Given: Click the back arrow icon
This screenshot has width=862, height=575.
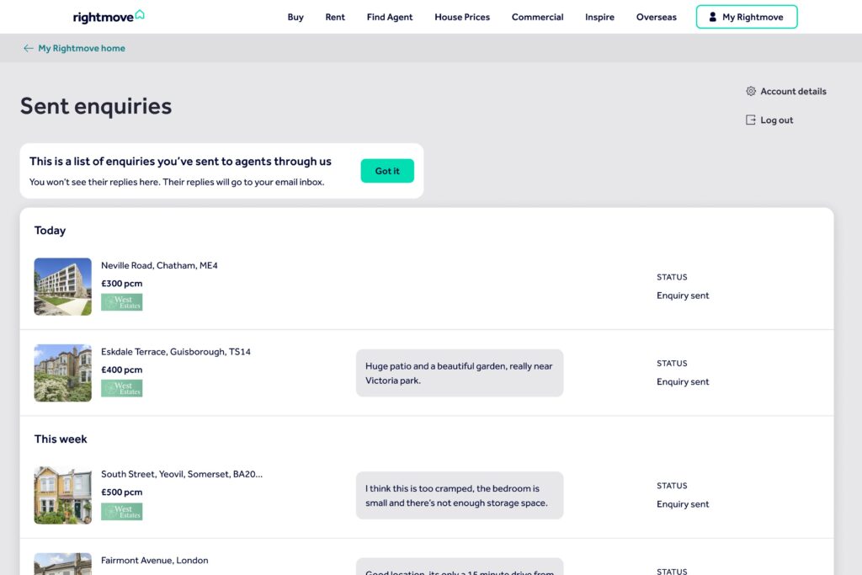Looking at the screenshot, I should [28, 48].
